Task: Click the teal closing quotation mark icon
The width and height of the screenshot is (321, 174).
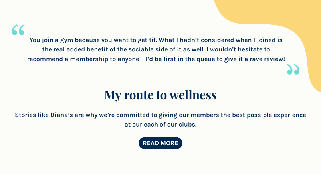Action: (293, 69)
